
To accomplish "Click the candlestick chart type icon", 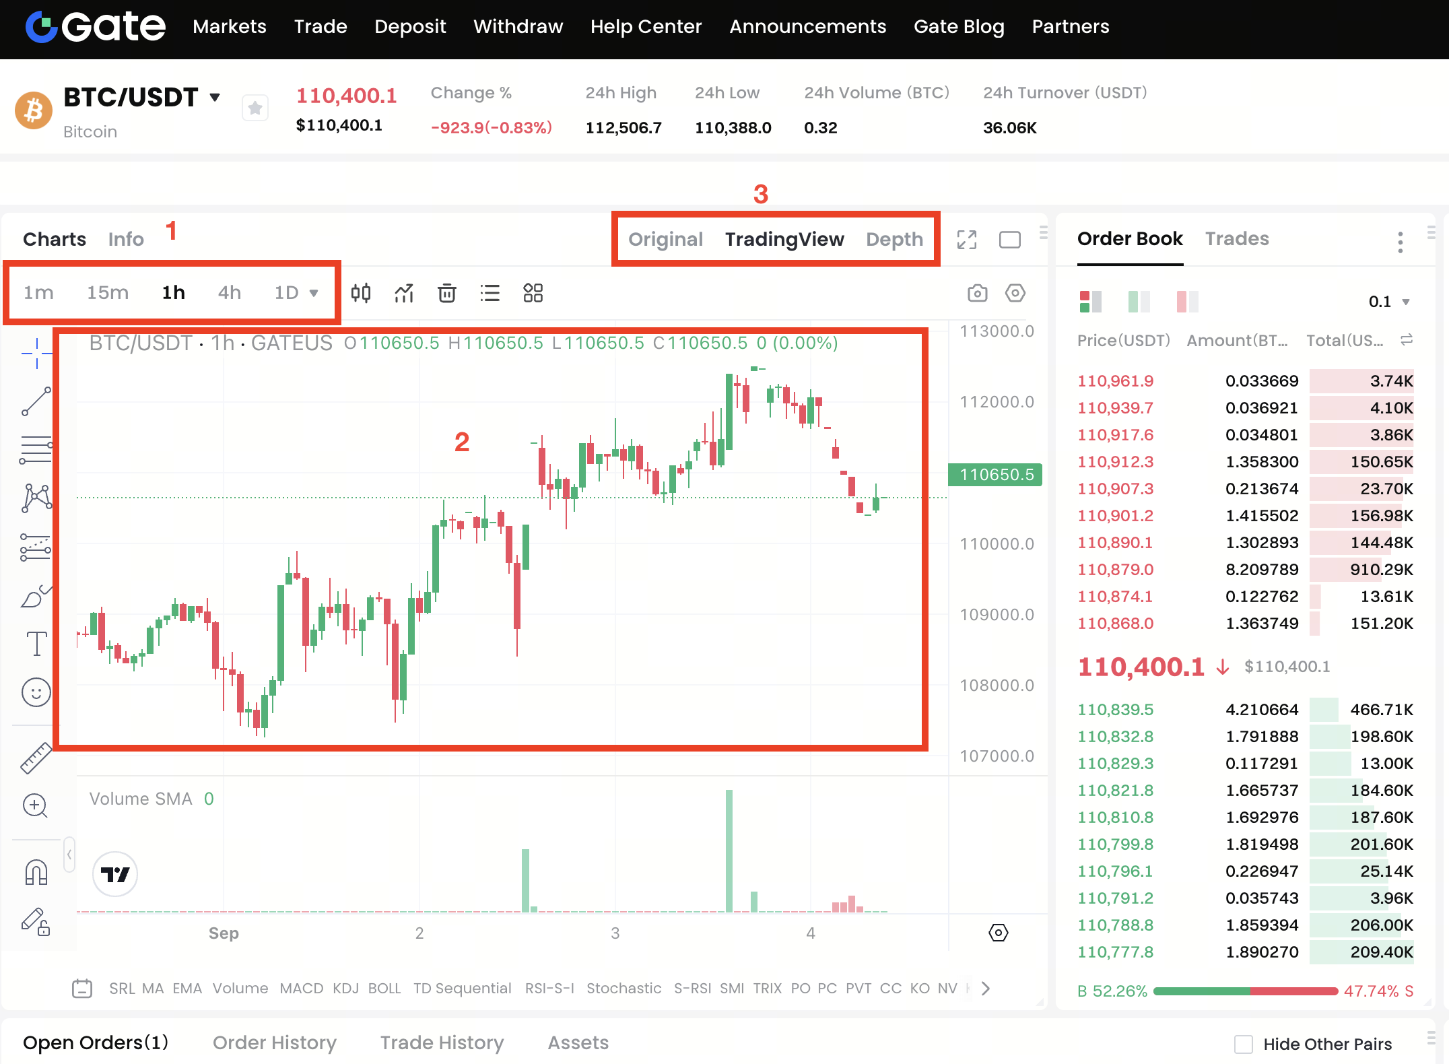I will click(361, 293).
